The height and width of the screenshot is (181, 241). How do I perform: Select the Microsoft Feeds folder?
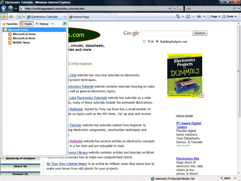pos(34,30)
